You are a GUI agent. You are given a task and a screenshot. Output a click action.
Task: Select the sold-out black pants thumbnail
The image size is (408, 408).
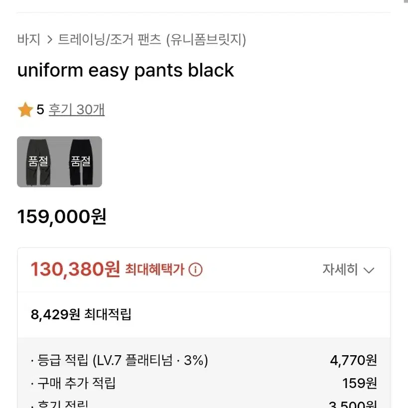point(81,161)
